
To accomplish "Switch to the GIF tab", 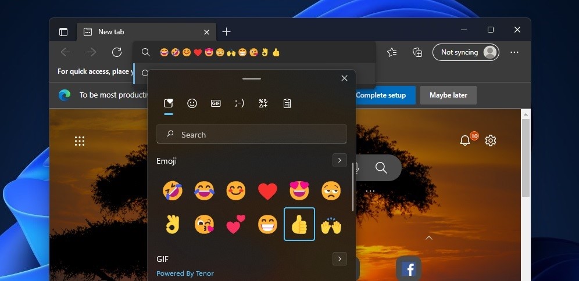I will pos(216,103).
